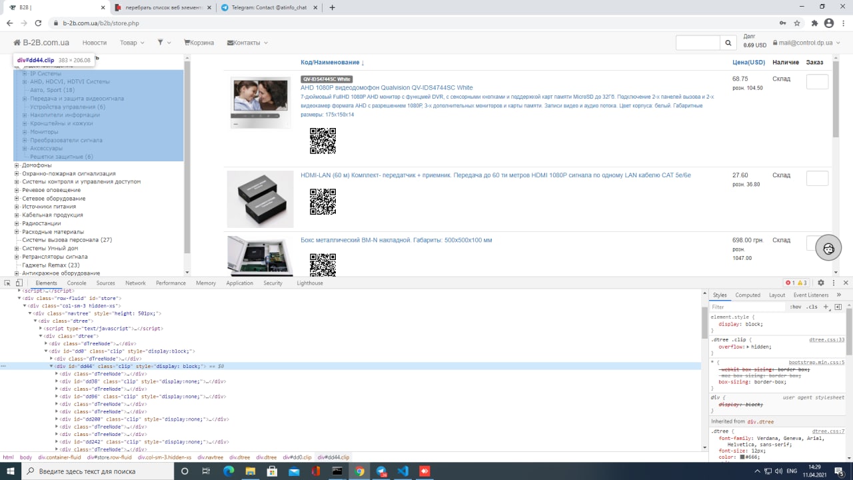The height and width of the screenshot is (480, 853).
Task: Focus the Styles Filter input
Action: point(748,307)
